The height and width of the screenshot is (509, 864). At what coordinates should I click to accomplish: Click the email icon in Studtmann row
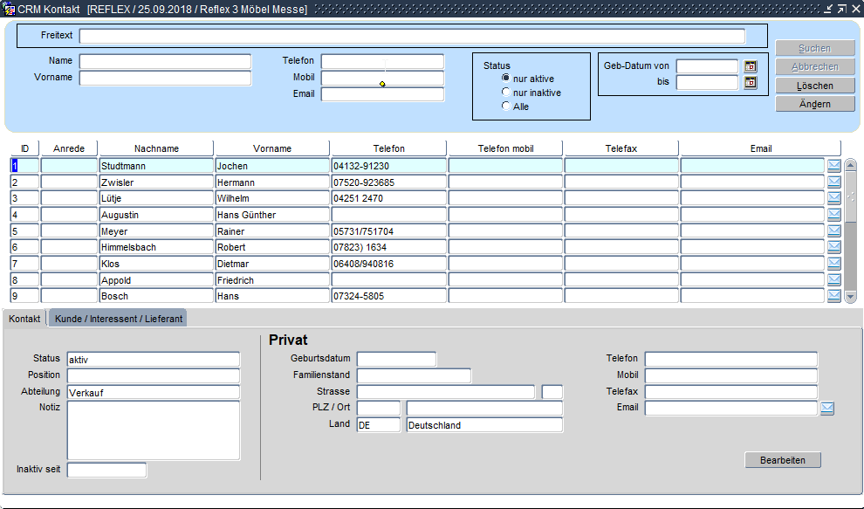(833, 165)
